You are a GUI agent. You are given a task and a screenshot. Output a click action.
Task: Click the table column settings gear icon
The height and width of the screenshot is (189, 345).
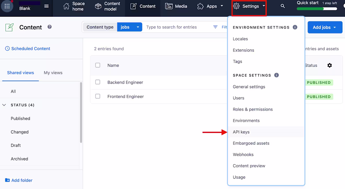[x=330, y=65]
